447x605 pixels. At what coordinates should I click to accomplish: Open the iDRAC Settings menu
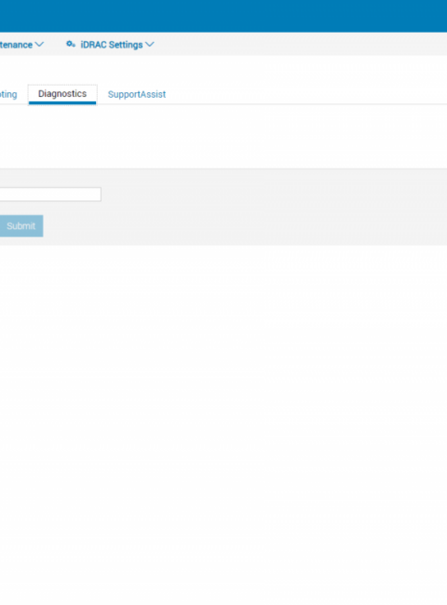pyautogui.click(x=112, y=45)
